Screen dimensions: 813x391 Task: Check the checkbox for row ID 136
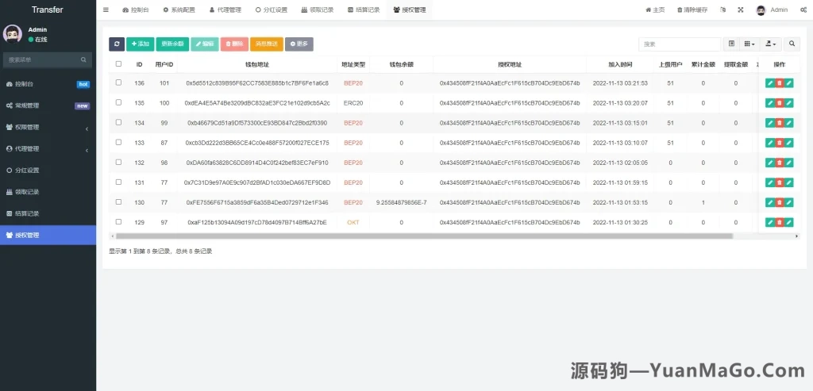click(x=119, y=82)
